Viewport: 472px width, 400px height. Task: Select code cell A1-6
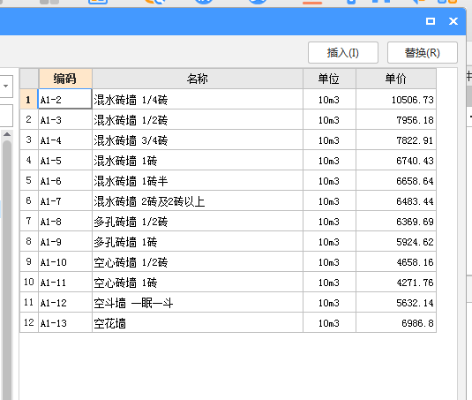(x=65, y=180)
